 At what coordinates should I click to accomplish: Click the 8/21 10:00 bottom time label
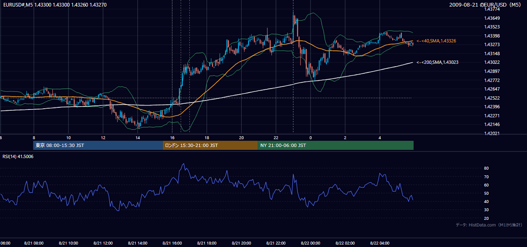68,243
